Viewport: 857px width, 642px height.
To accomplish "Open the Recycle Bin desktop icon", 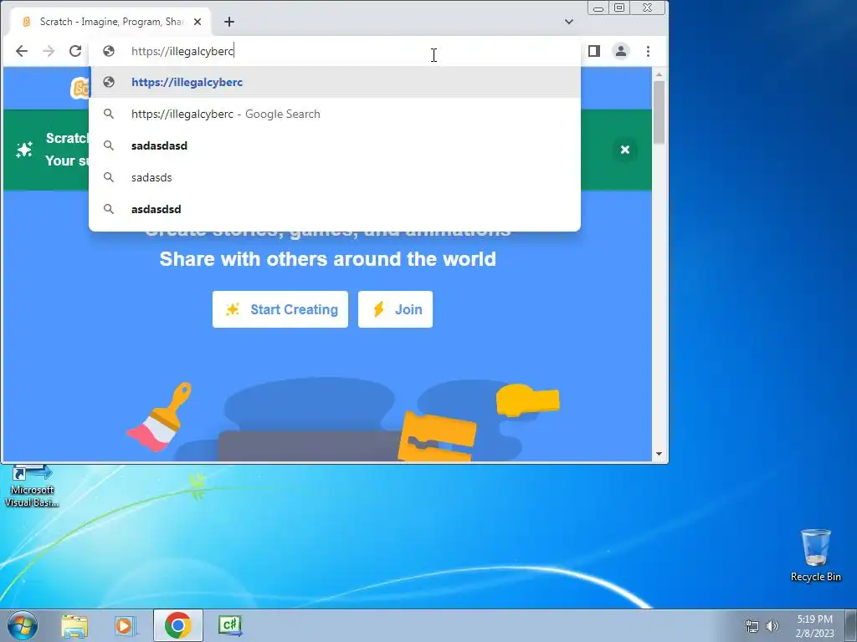I will coord(816,555).
